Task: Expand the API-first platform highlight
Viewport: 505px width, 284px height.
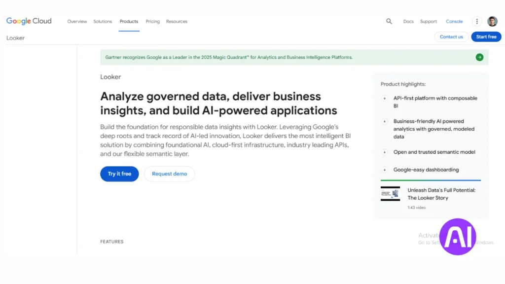Action: point(385,99)
